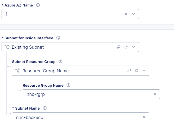
Task: Click info icon next to Azure AZ Name
Action: pyautogui.click(x=38, y=5)
